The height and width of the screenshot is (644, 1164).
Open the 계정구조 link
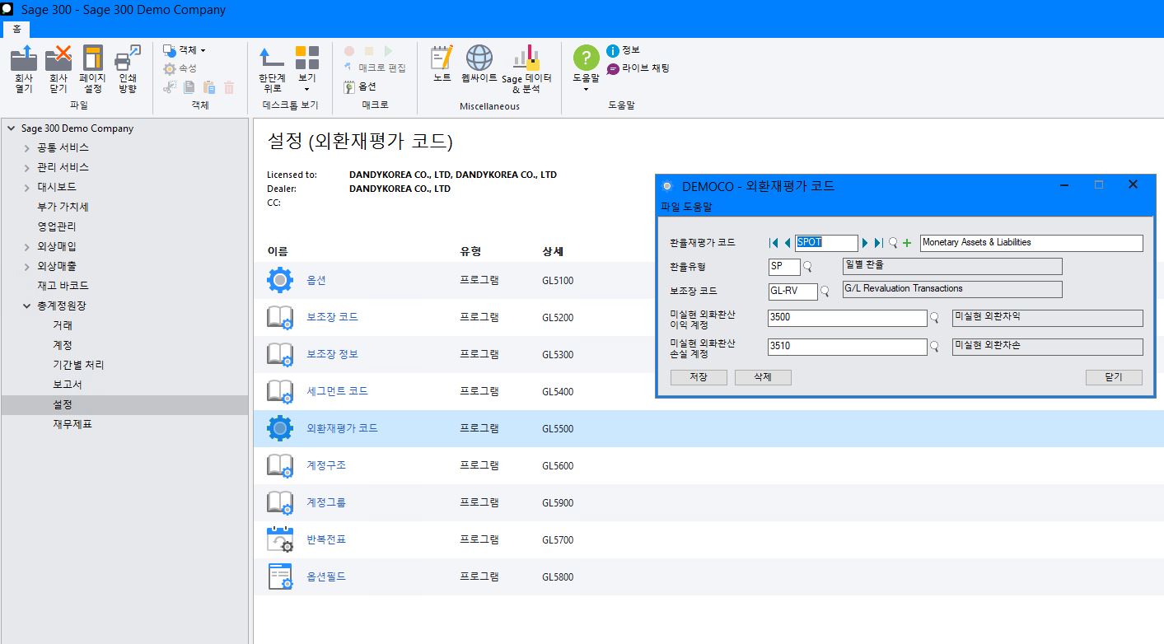(x=327, y=465)
